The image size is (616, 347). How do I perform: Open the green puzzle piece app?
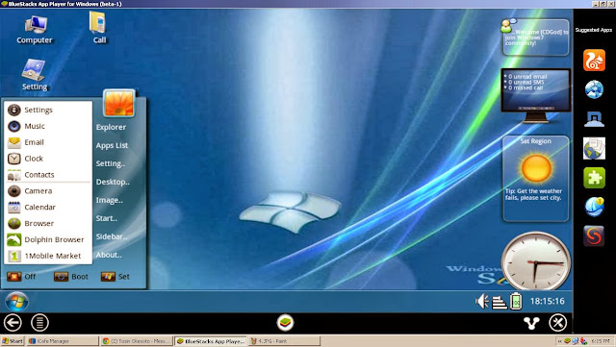[x=594, y=178]
